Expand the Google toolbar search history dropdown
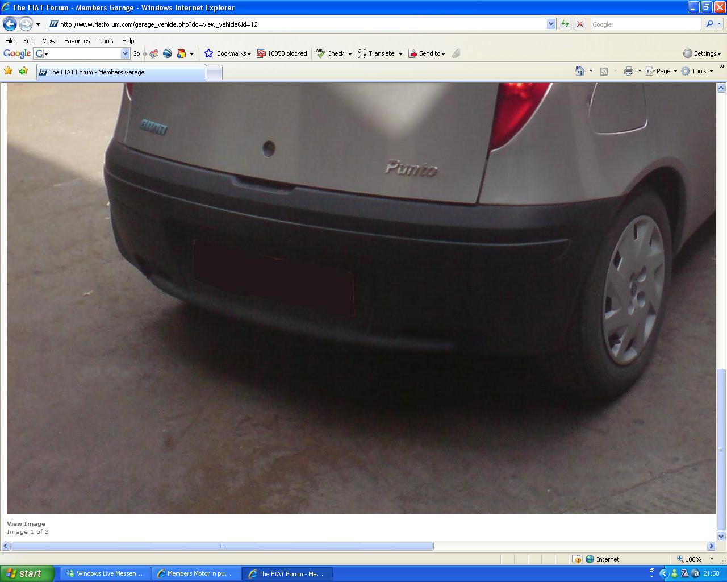 pos(126,53)
